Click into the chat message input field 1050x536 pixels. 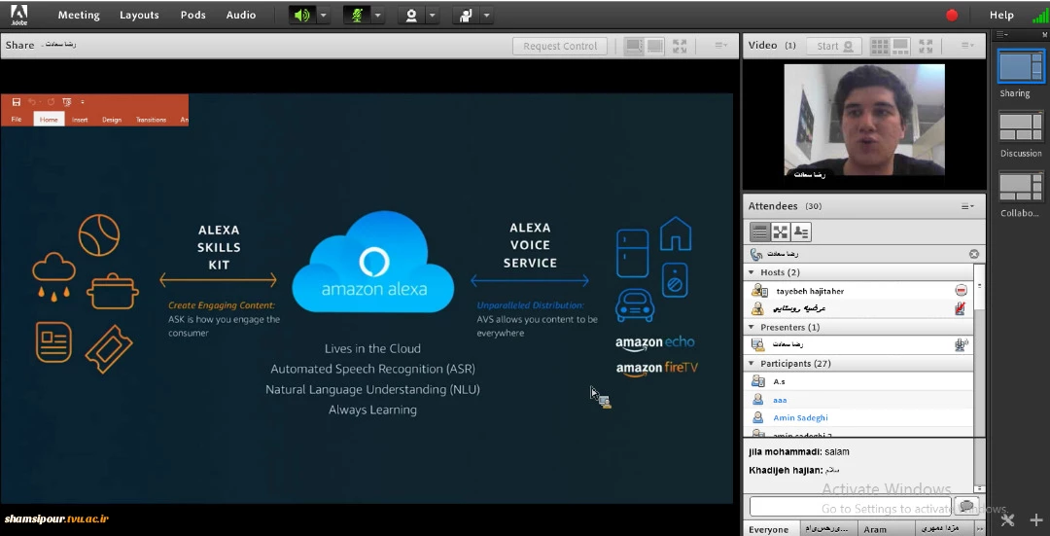coord(850,506)
